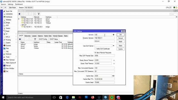Click Servers up/down arrows in DNS Settings
Screen dimensions: 178x100
[113, 35]
